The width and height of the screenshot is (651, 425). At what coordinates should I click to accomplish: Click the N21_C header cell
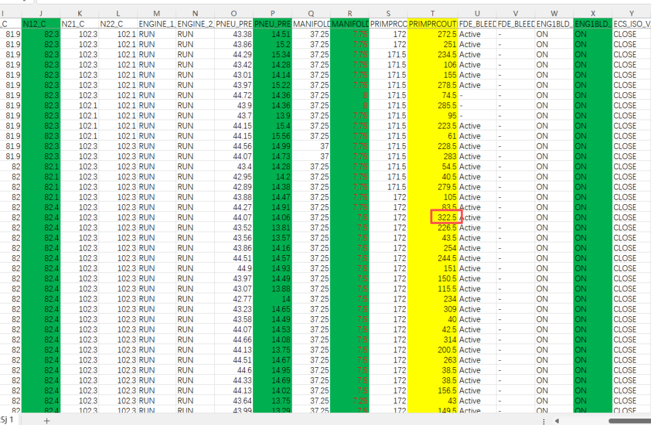(79, 24)
